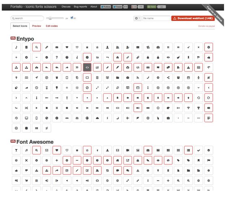Viewport: 228px width, 200px height.
Task: Select the Entypo shuffle arrows icon
Action: (x=26, y=108)
